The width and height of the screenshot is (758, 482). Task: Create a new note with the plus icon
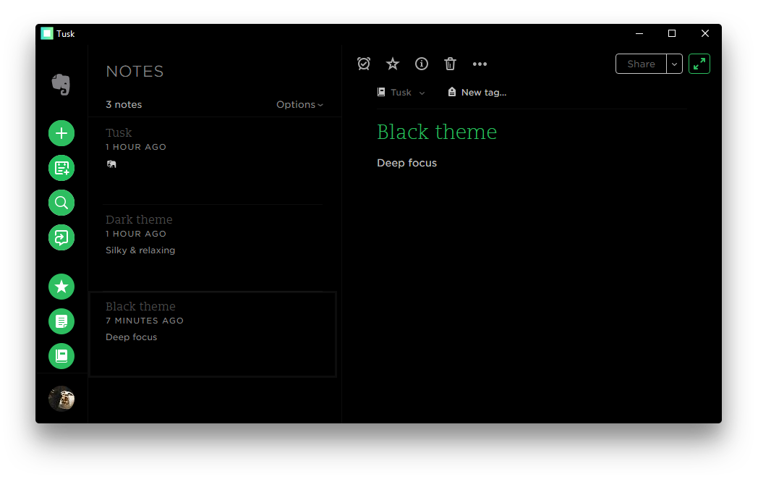coord(61,133)
